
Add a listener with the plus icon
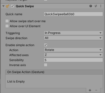point(90,90)
